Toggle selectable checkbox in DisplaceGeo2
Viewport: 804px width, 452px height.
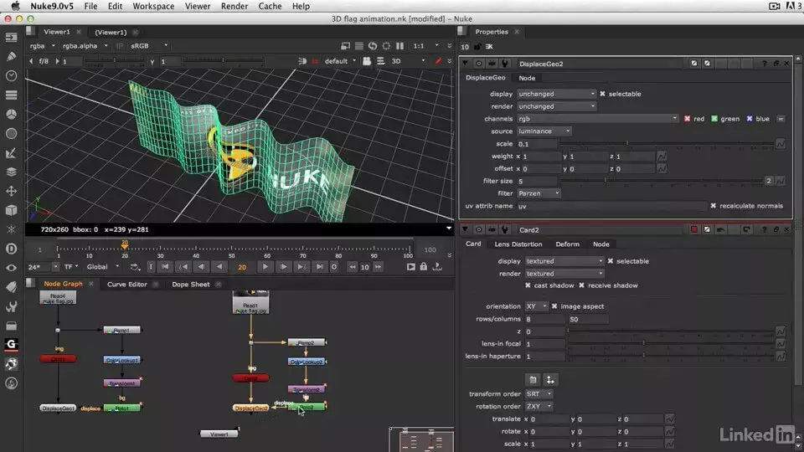click(602, 94)
